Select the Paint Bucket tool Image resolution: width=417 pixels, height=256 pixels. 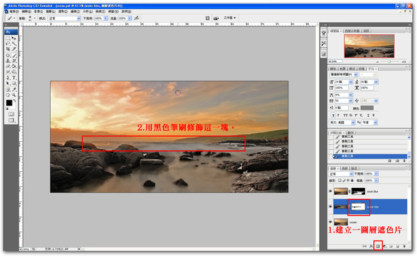[x=14, y=66]
